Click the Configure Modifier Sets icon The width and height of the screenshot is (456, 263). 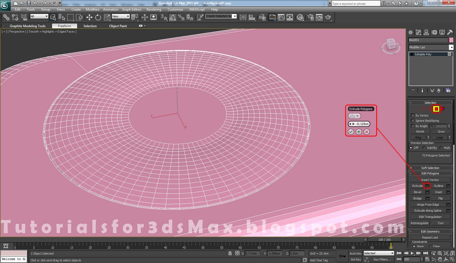(448, 90)
